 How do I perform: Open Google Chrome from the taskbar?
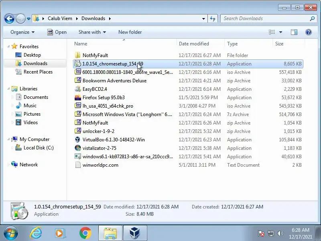(x=85, y=233)
